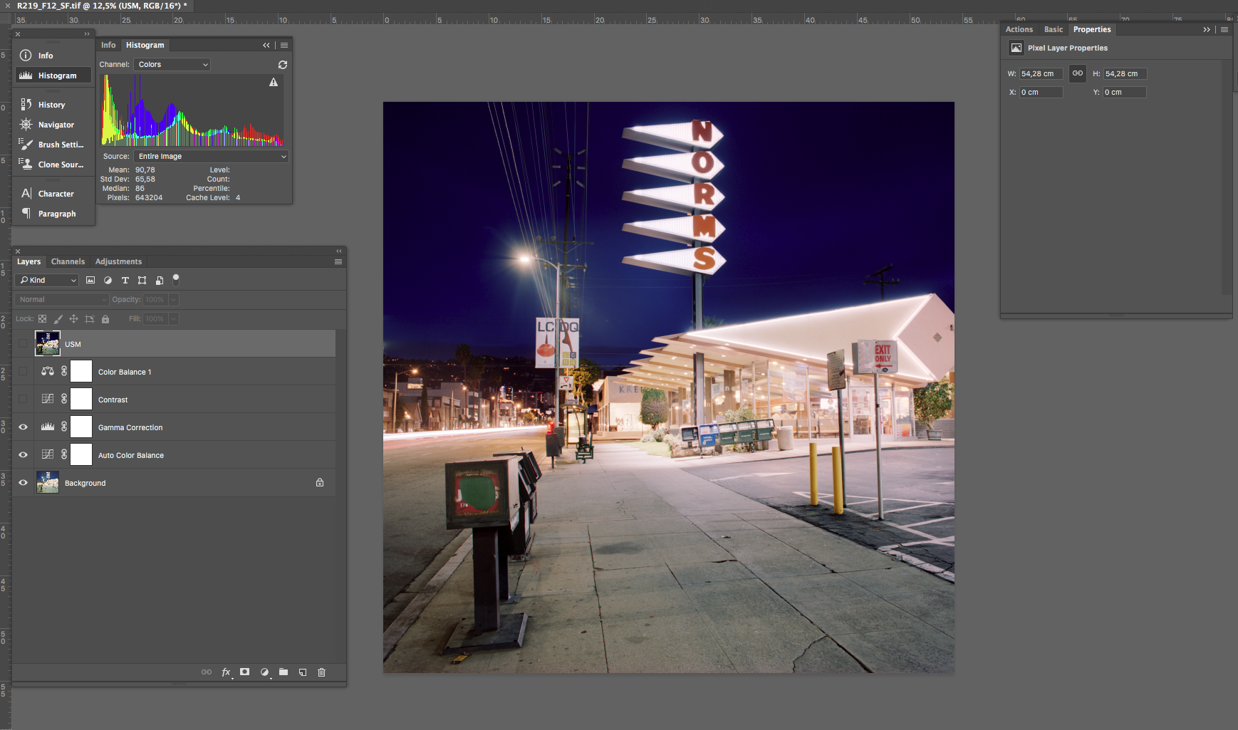Open the Source dropdown showing Entire Image
1238x730 pixels.
coord(211,156)
